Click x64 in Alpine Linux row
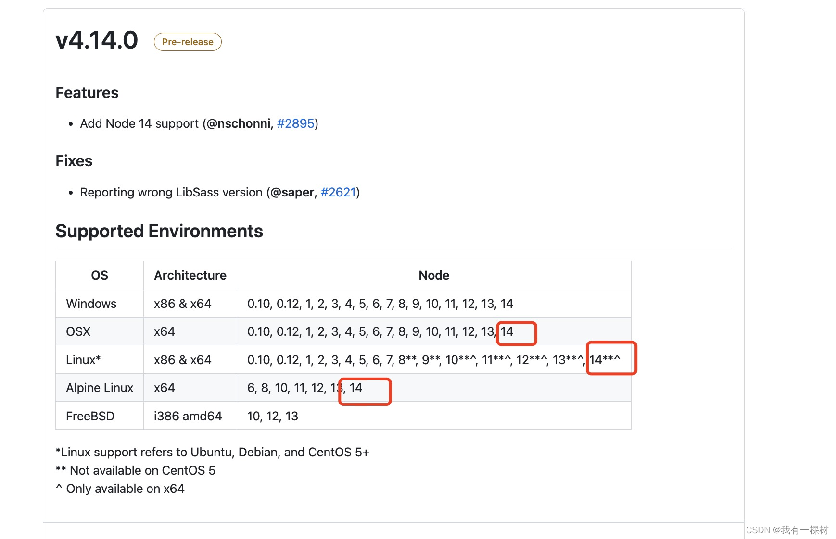This screenshot has height=539, width=836. tap(190, 388)
